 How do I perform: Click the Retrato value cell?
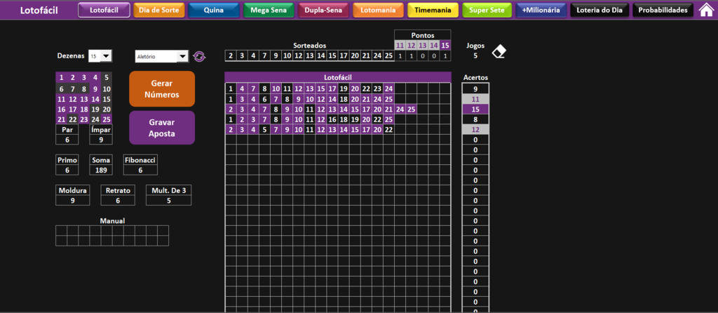coord(118,200)
